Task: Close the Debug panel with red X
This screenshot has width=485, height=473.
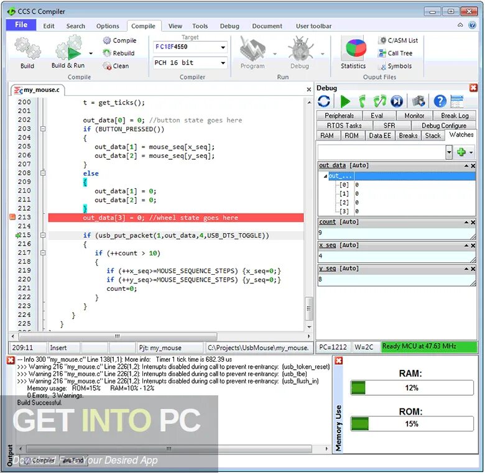Action: click(x=473, y=88)
